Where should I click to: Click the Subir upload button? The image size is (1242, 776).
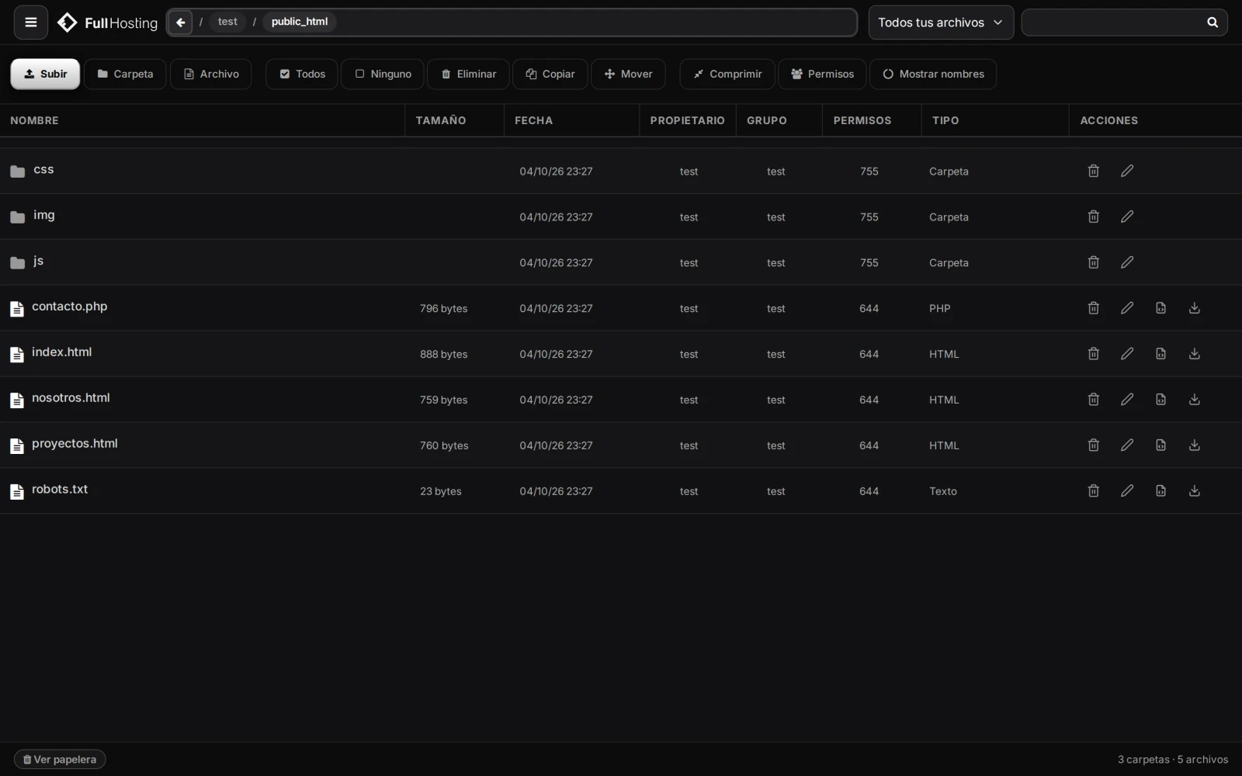click(45, 74)
